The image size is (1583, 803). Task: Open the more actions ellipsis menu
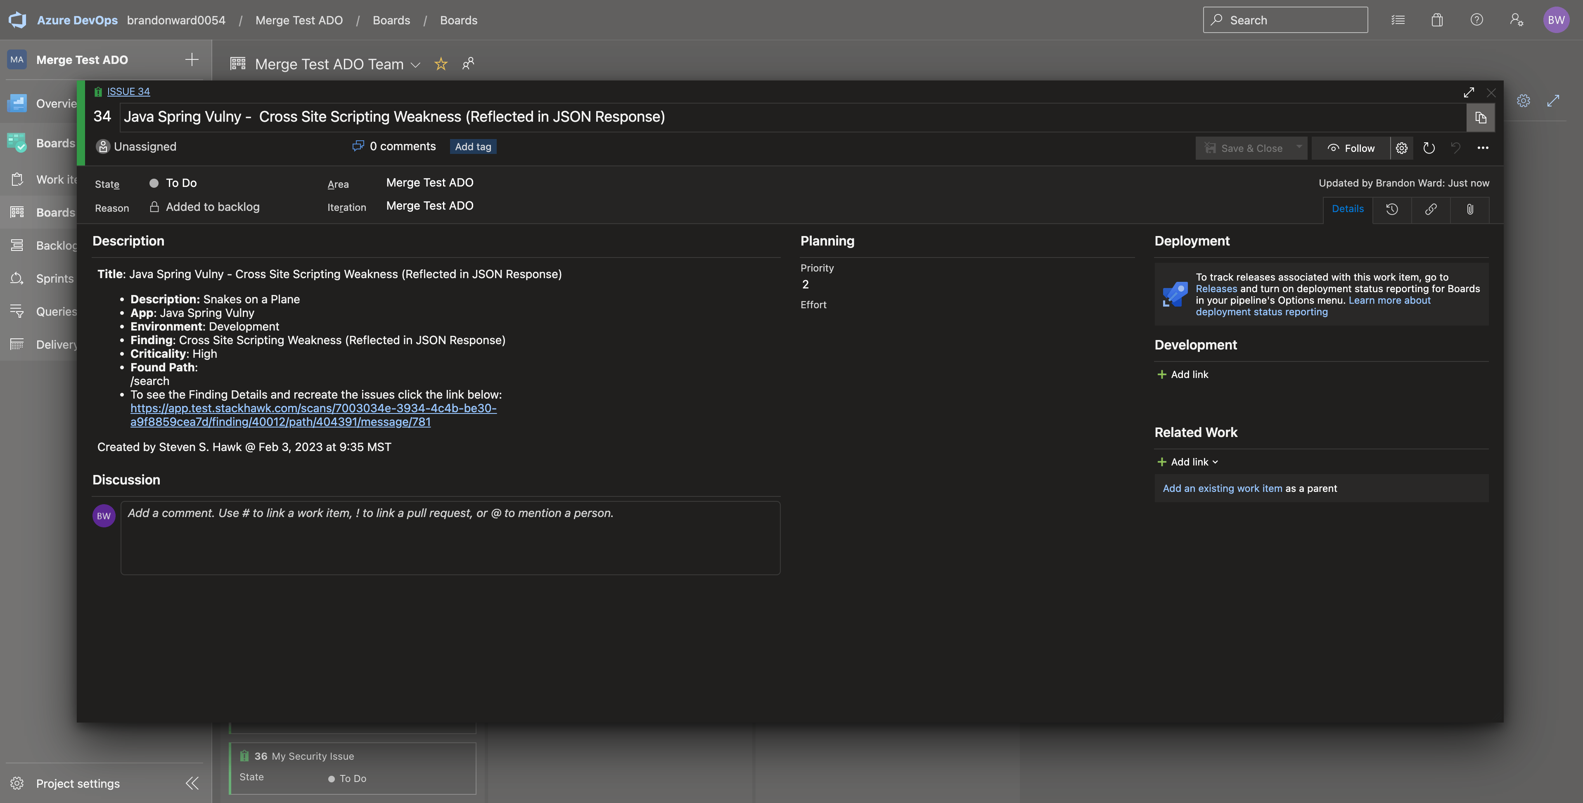tap(1482, 148)
